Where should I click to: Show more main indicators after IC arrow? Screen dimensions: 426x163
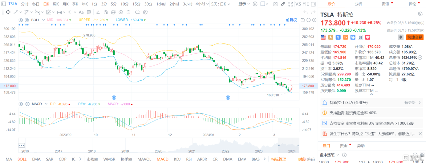pyautogui.click(x=80, y=159)
